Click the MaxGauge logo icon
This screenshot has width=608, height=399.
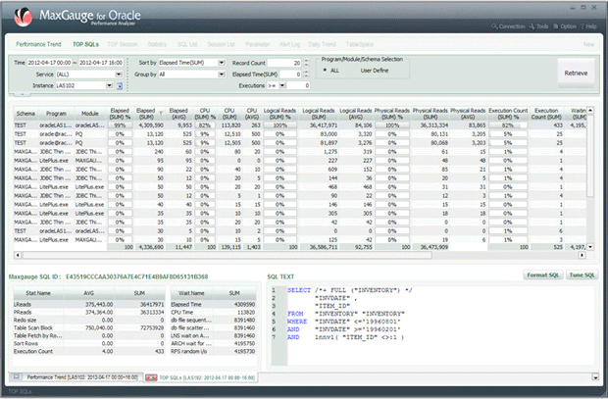[x=24, y=17]
